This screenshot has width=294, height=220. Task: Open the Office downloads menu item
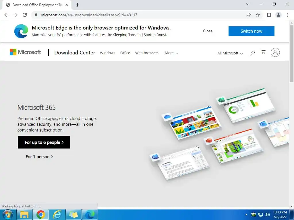125,53
